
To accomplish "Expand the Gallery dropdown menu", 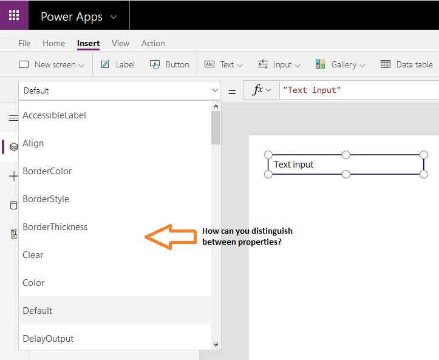I will [x=340, y=64].
